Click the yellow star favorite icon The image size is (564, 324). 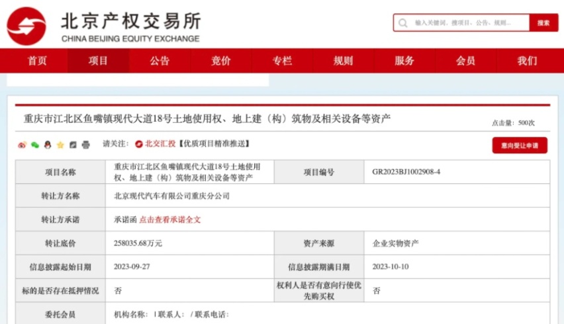tap(60, 145)
